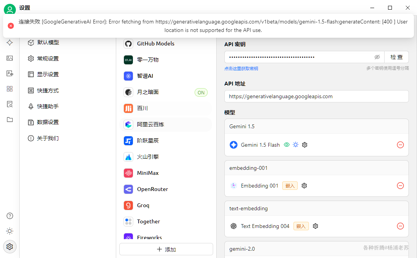Screen dimensions: 417x258
Task: Open settings gear for Embedding 001
Action: (x=304, y=186)
